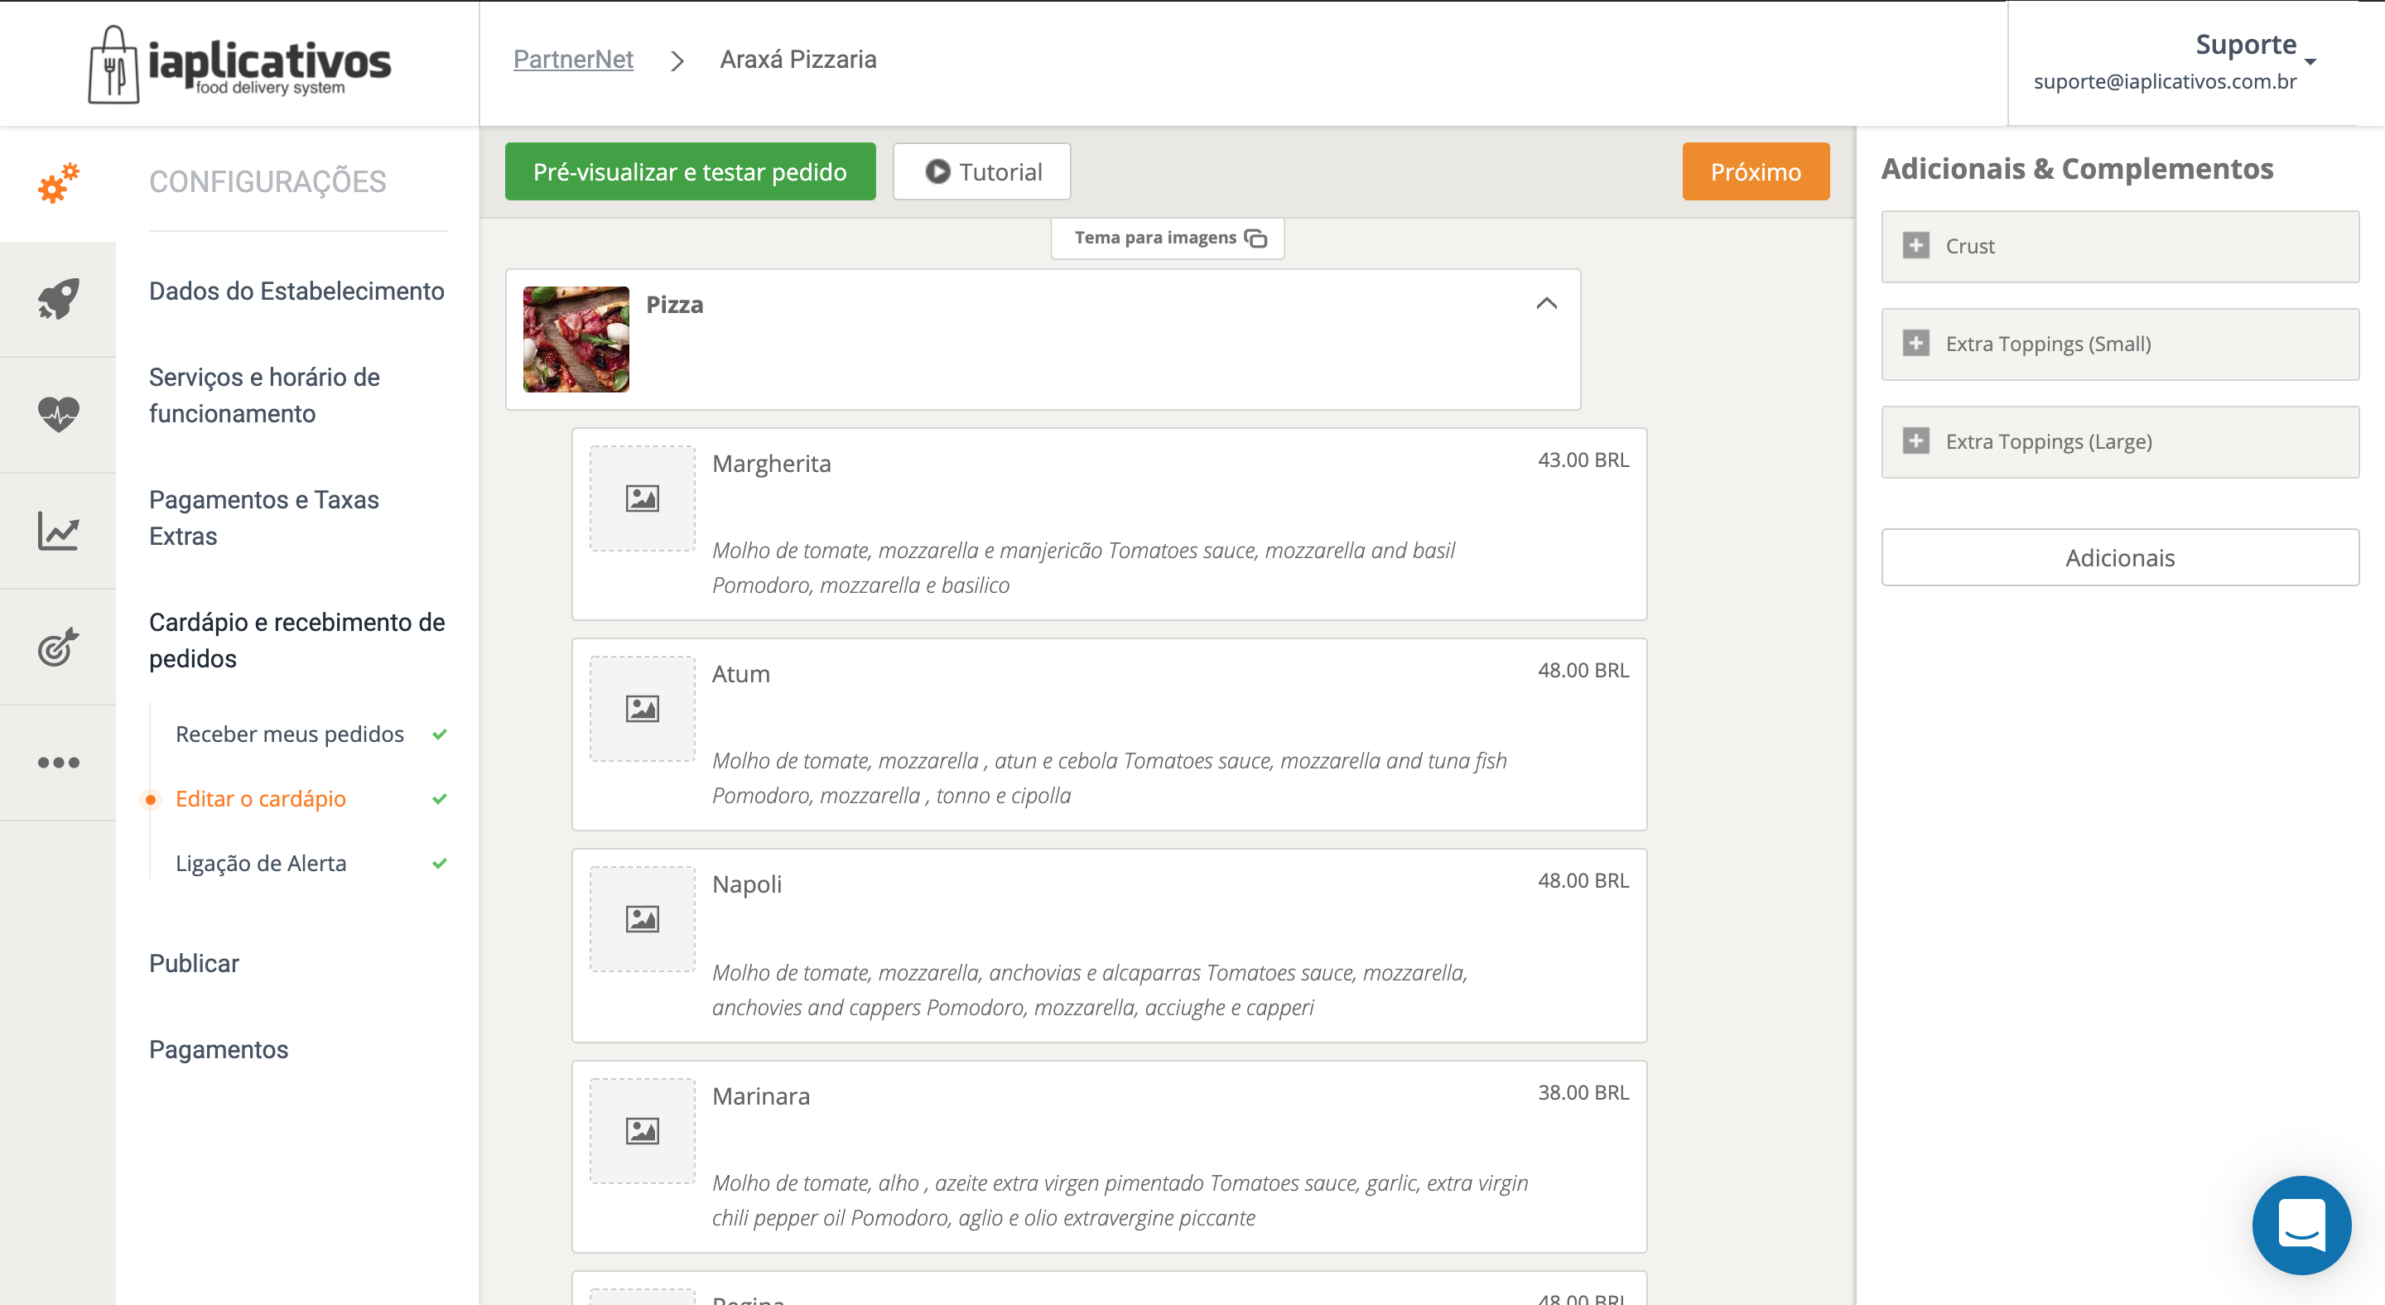Open the line chart reports sidebar icon
This screenshot has width=2385, height=1305.
[58, 530]
